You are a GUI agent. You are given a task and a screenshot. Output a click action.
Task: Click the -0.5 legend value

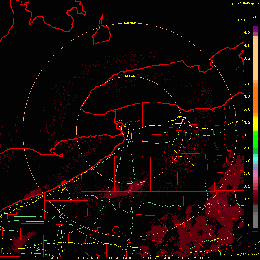(x=246, y=199)
